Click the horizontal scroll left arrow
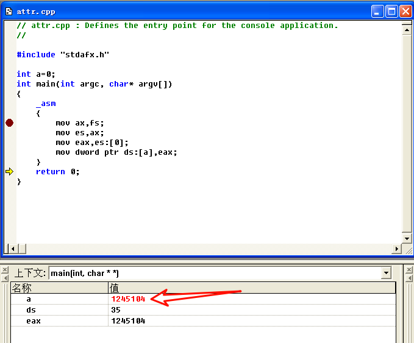The width and height of the screenshot is (414, 343). pos(9,248)
